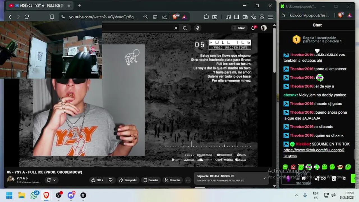Click the YouTube search magnifier button

[x=185, y=28]
